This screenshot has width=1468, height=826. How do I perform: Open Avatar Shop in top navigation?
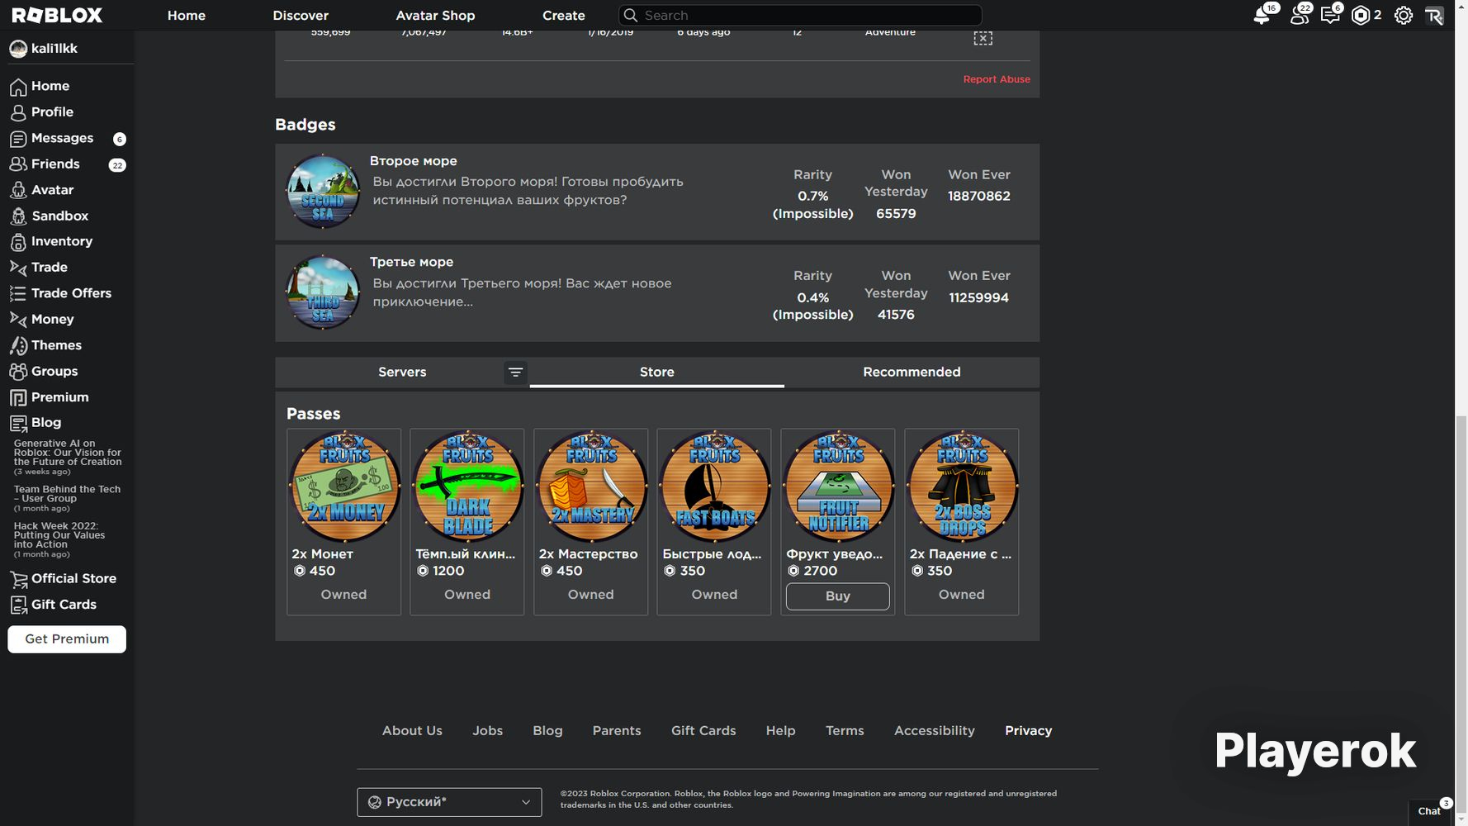coord(435,16)
